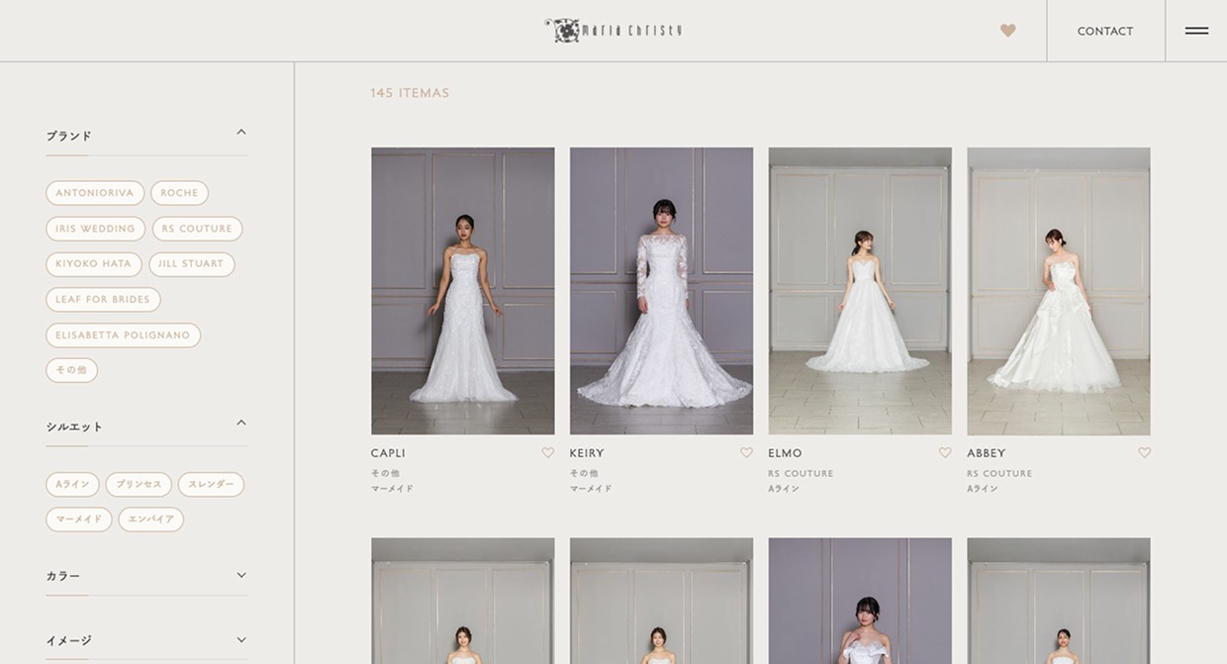Open favorites via the header heart icon
The height and width of the screenshot is (664, 1227).
[1007, 31]
